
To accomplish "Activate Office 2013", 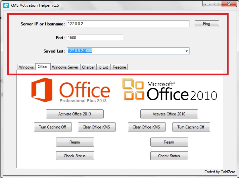I will point(75,114).
